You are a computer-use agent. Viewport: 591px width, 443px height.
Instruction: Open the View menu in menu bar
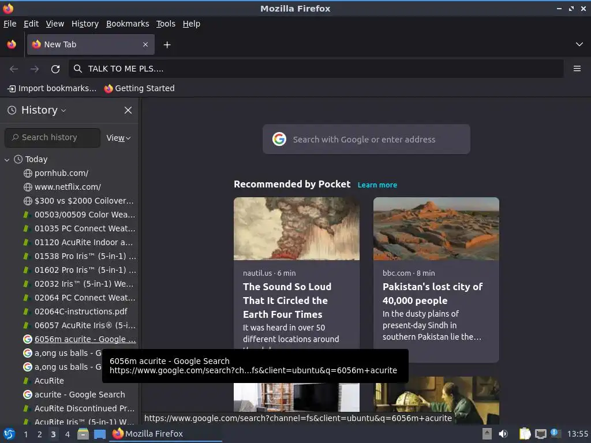point(55,24)
